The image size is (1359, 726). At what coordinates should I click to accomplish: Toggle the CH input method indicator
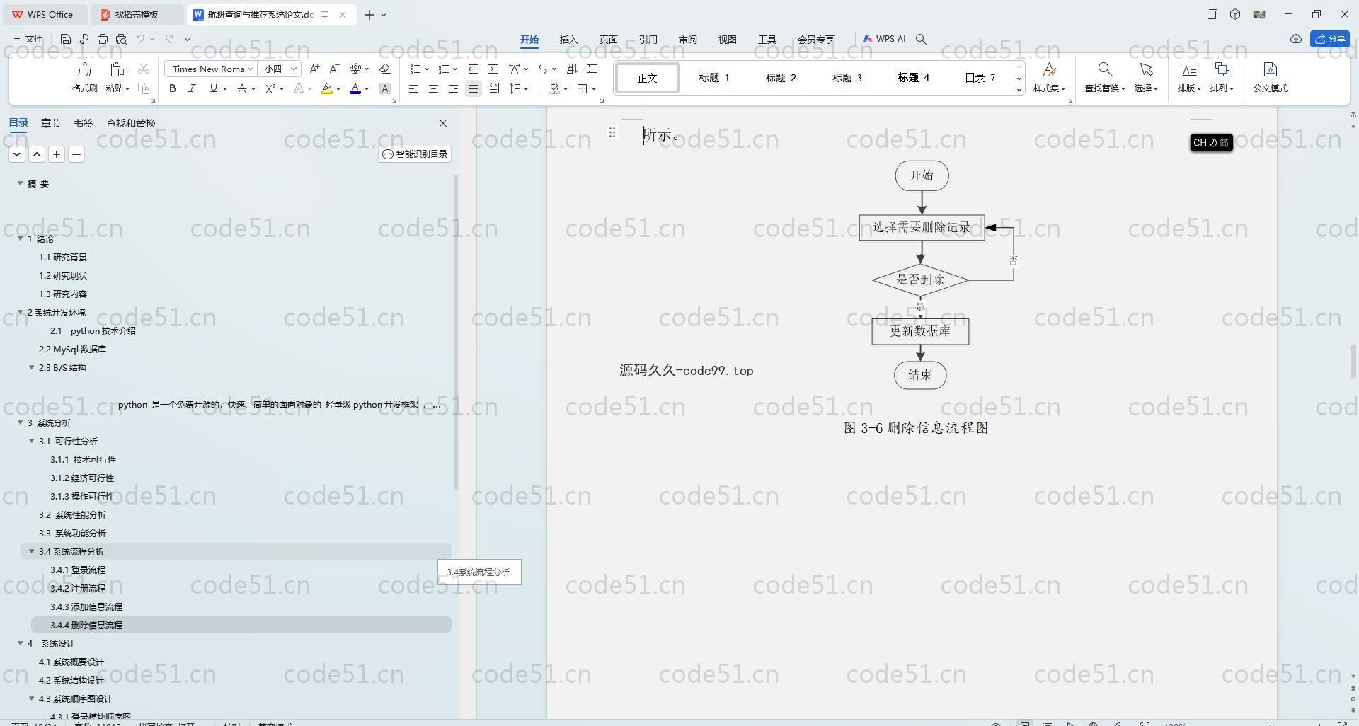click(1211, 142)
